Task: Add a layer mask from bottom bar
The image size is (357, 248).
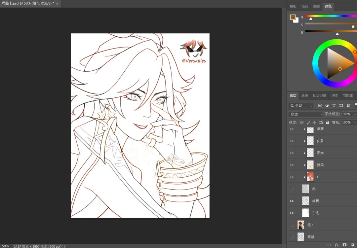Action: click(x=344, y=245)
